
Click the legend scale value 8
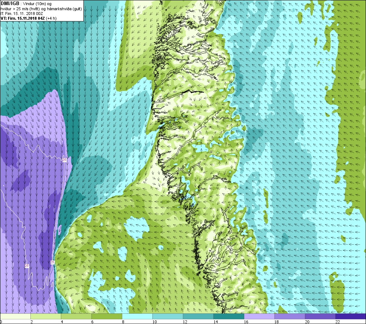click(x=123, y=322)
